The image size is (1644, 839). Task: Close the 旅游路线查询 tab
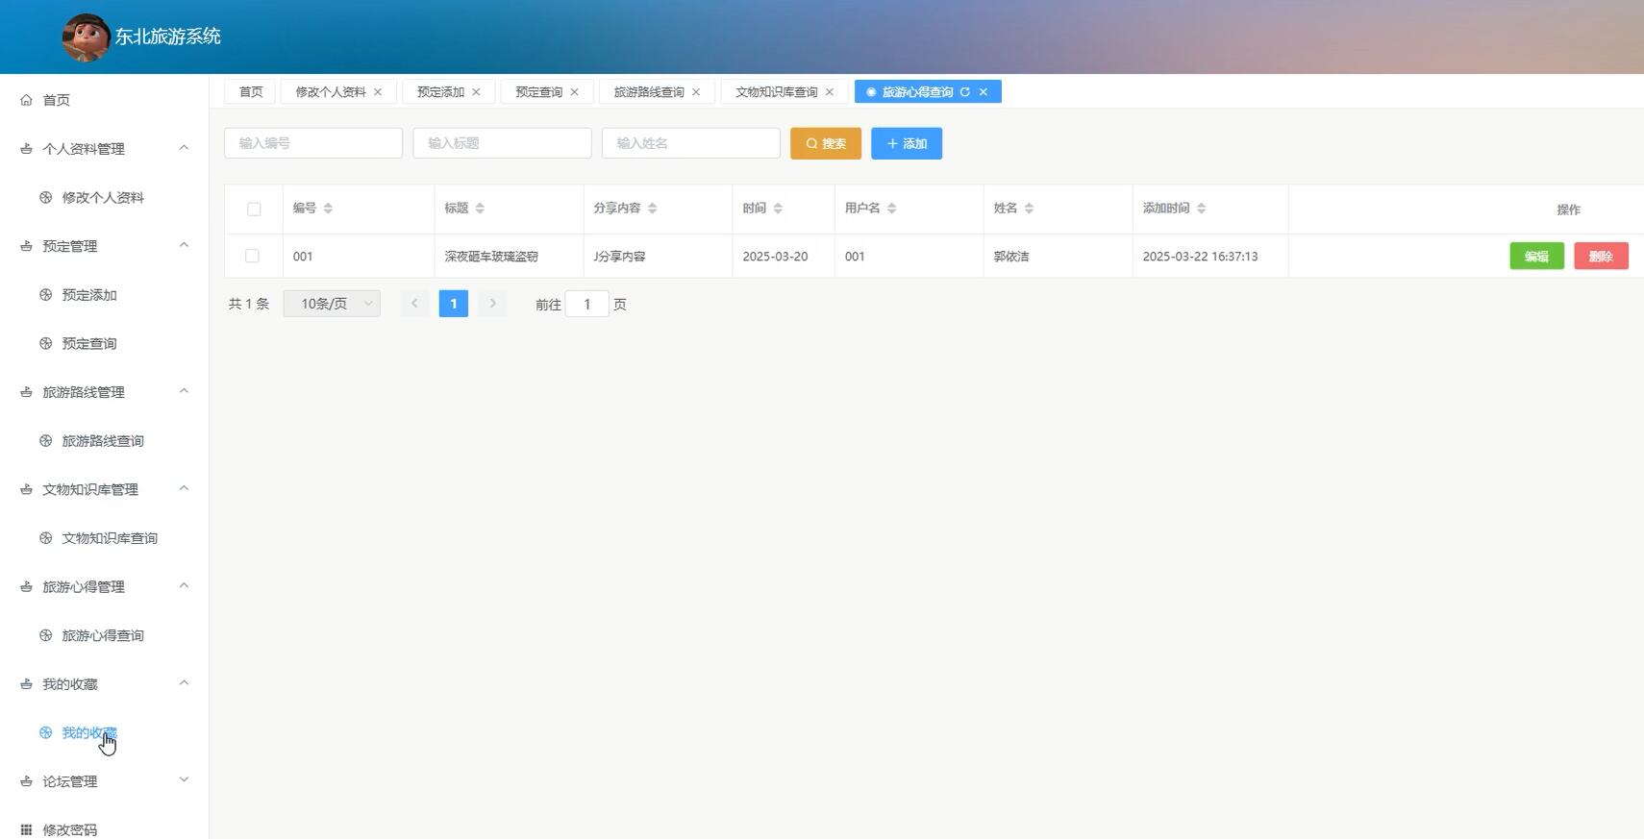[696, 92]
